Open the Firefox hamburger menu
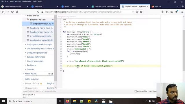 click(x=182, y=12)
